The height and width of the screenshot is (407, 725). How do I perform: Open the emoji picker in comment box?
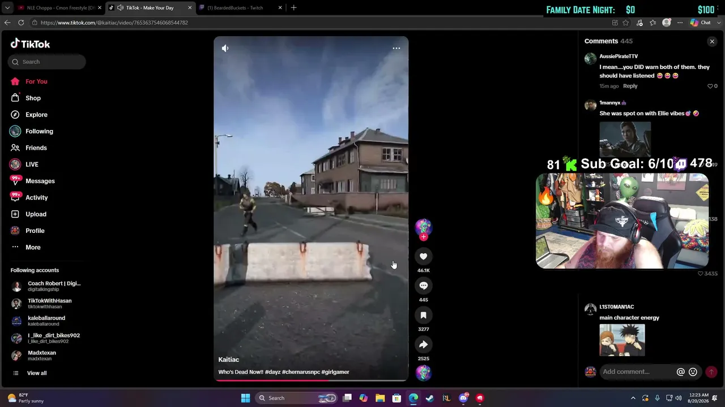(x=693, y=372)
